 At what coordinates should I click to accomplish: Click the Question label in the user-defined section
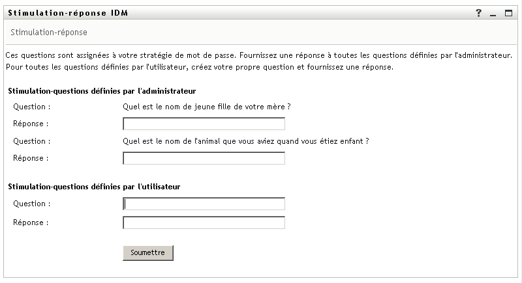31,204
